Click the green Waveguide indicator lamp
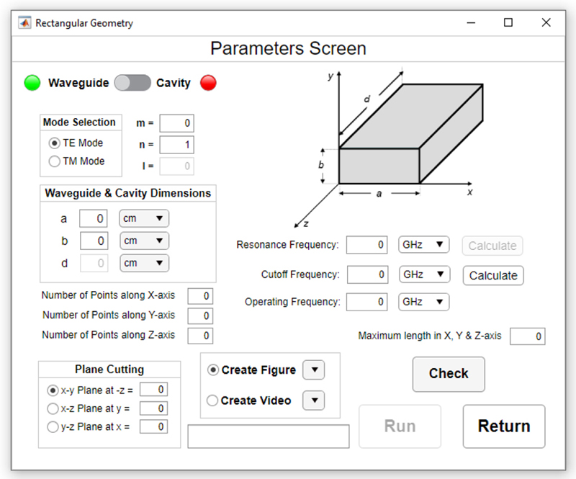Viewport: 576px width, 479px height. pos(32,83)
